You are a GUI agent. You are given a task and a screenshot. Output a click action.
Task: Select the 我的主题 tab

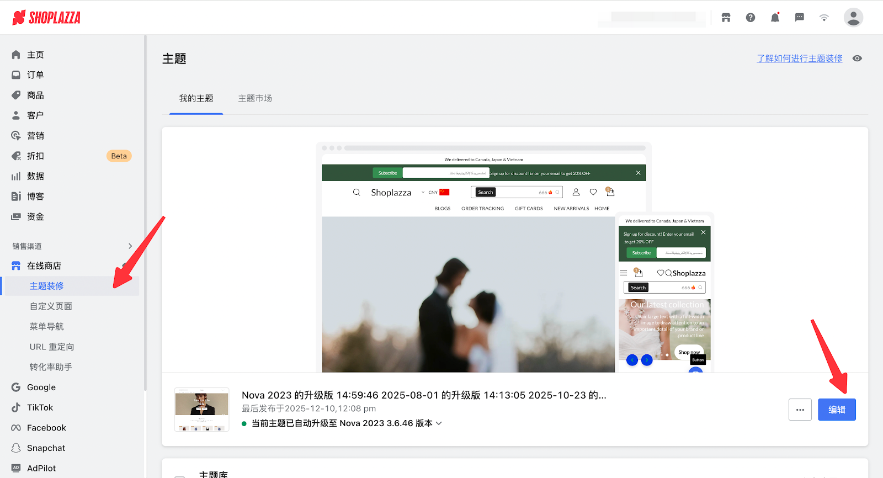point(196,98)
